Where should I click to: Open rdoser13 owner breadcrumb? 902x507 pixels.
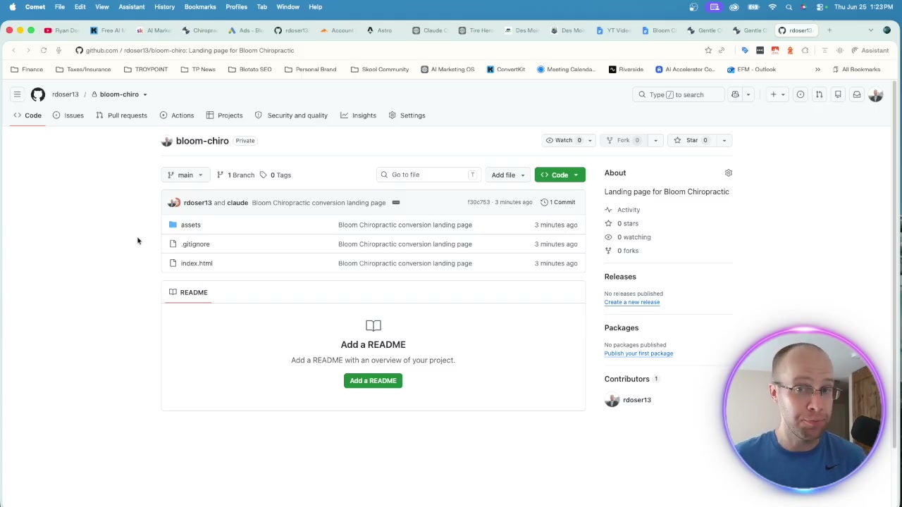(x=66, y=94)
